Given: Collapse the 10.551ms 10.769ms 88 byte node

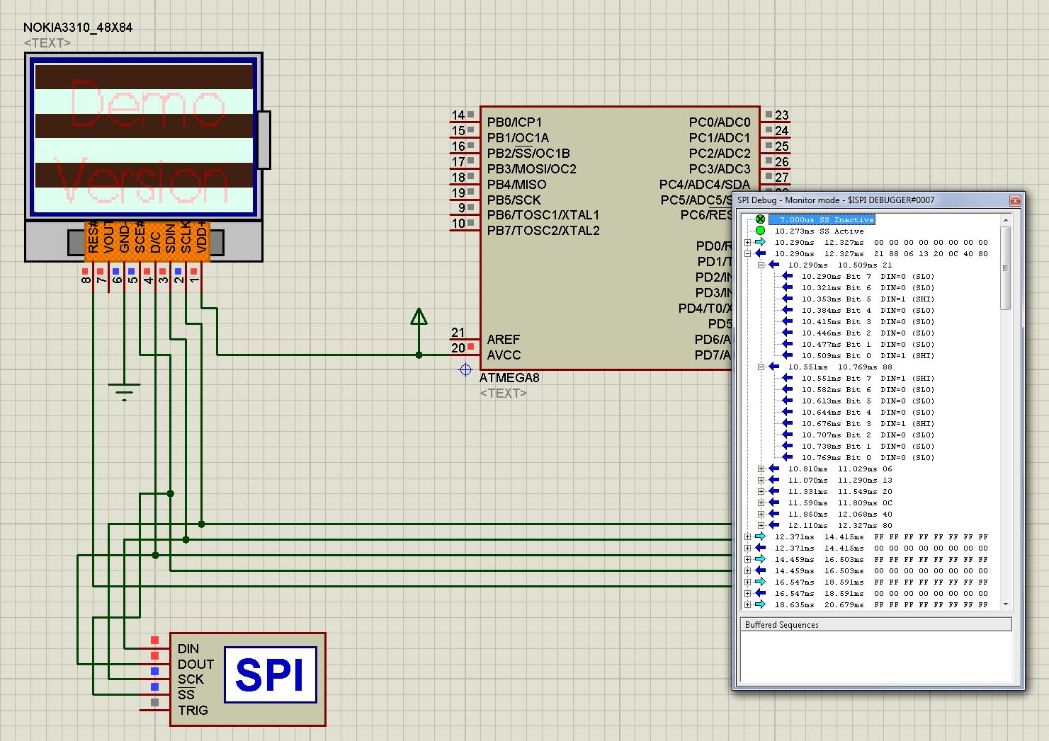Looking at the screenshot, I should (761, 367).
